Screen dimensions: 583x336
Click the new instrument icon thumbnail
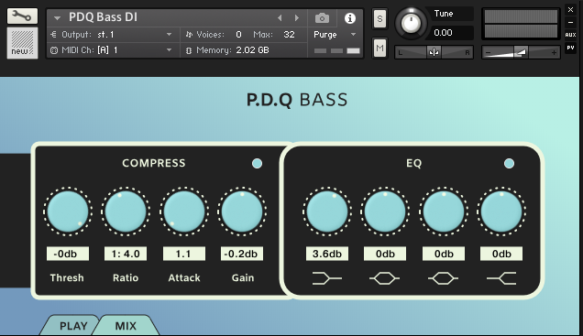click(x=22, y=43)
